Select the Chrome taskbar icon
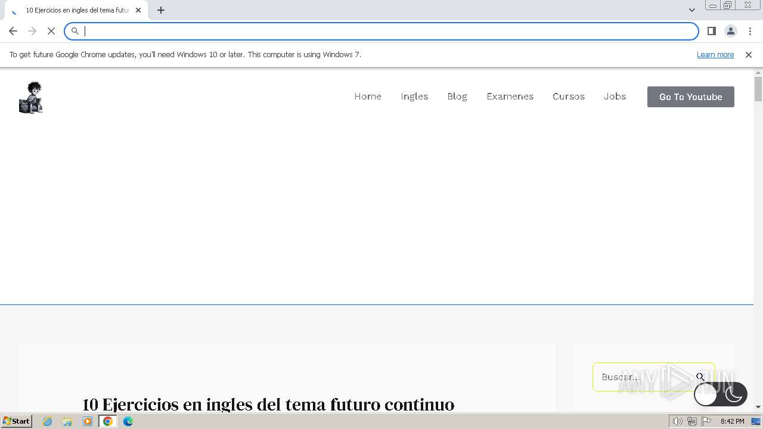This screenshot has height=429, width=763. (x=108, y=421)
